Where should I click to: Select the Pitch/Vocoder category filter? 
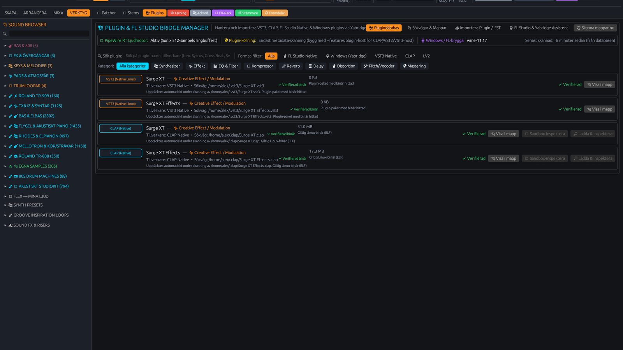click(379, 66)
